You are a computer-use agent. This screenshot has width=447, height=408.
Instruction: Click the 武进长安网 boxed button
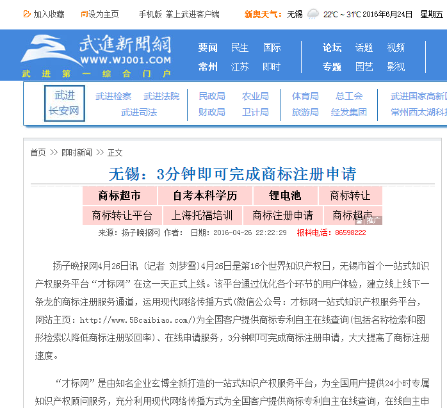click(x=65, y=103)
